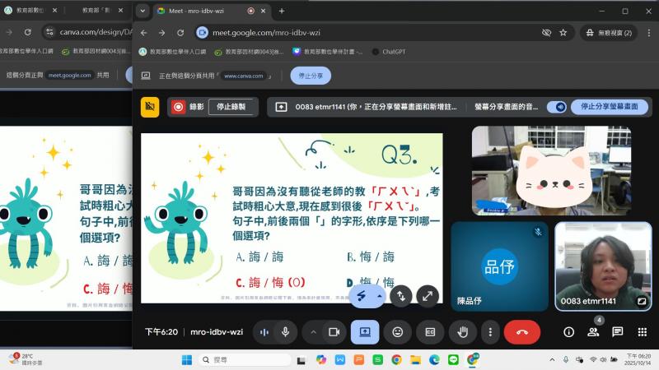Viewport: 659px width, 370px height.
Task: Click the incognito 無痕視窗 (2) indicator
Action: (x=609, y=33)
